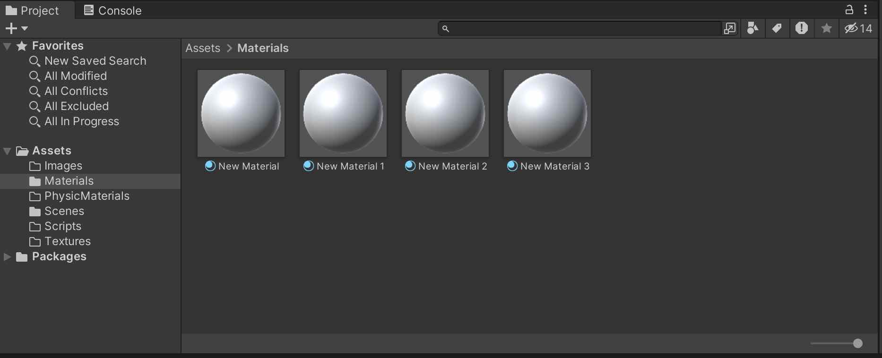Image resolution: width=882 pixels, height=358 pixels.
Task: Open the panel's three-dot options menu
Action: coord(865,9)
